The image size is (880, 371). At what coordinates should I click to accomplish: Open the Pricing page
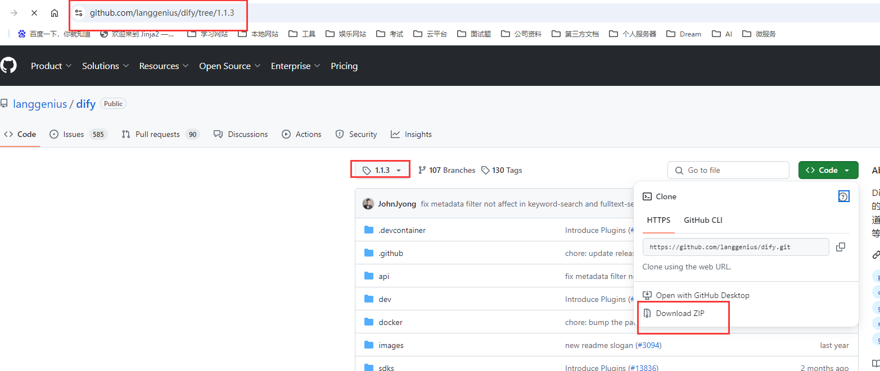tap(344, 66)
